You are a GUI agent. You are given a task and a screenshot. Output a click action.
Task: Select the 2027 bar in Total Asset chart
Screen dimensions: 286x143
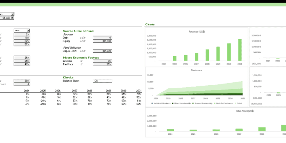(x=239, y=130)
